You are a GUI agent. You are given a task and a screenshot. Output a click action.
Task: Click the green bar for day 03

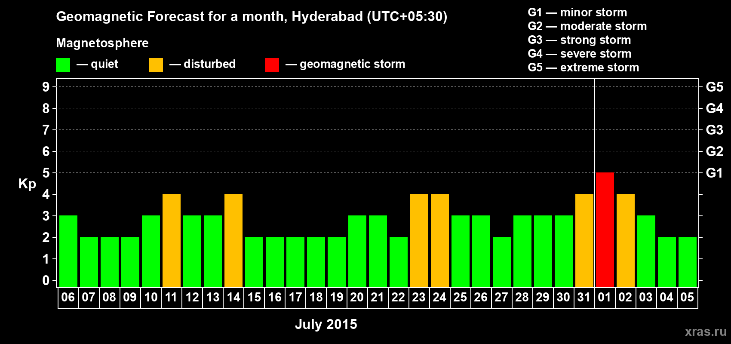646,252
